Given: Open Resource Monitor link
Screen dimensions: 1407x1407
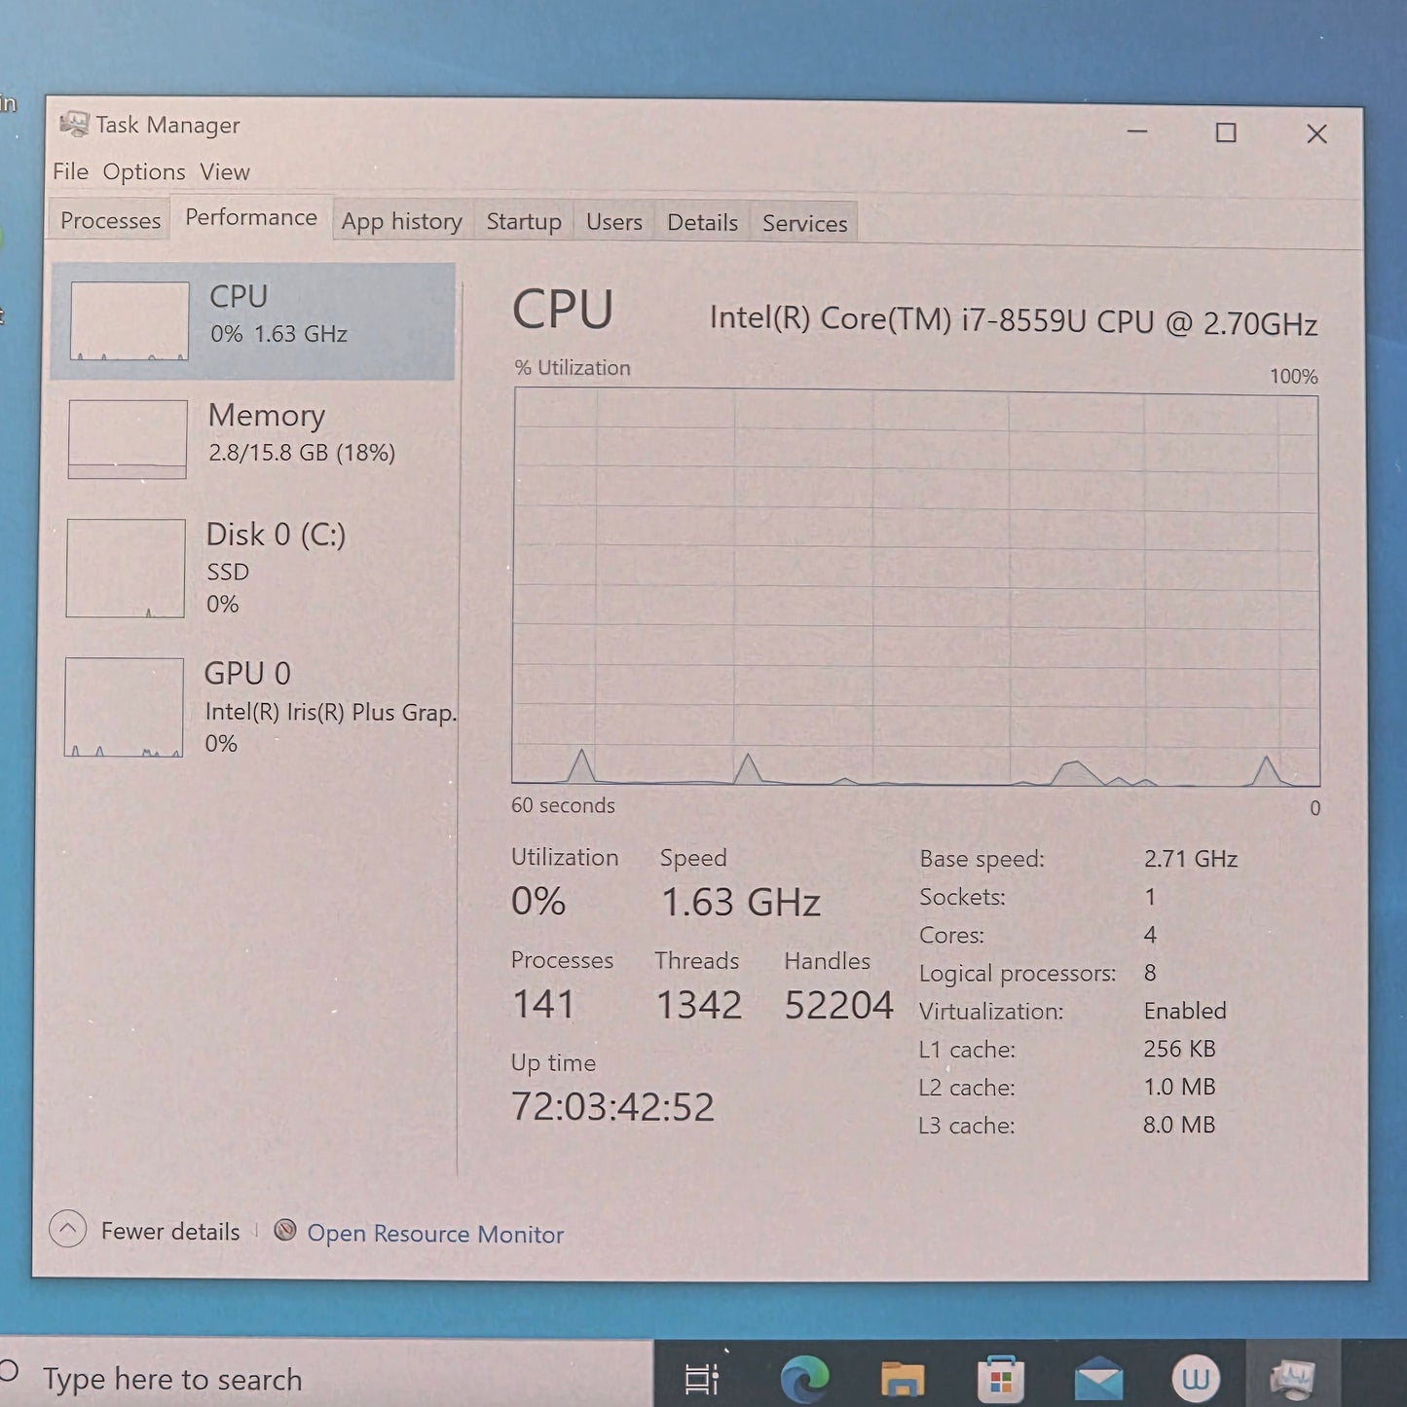Looking at the screenshot, I should click(435, 1234).
